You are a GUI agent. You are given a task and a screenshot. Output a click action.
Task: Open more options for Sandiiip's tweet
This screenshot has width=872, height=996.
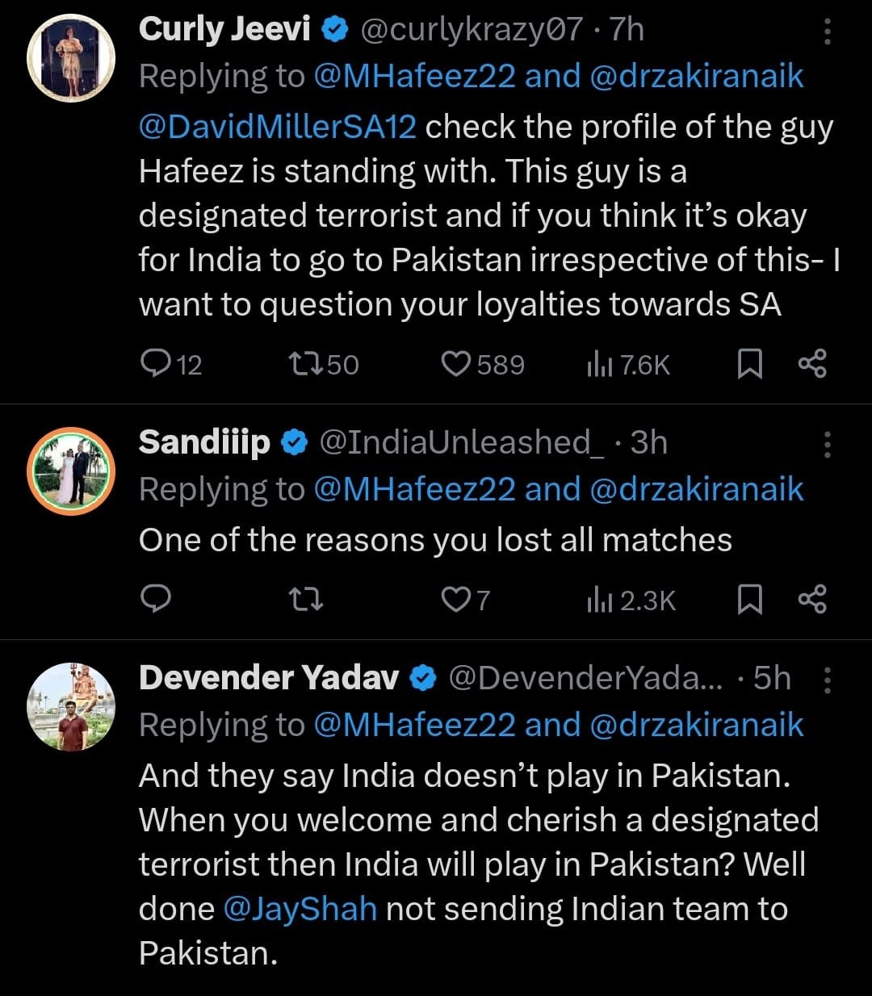[827, 444]
